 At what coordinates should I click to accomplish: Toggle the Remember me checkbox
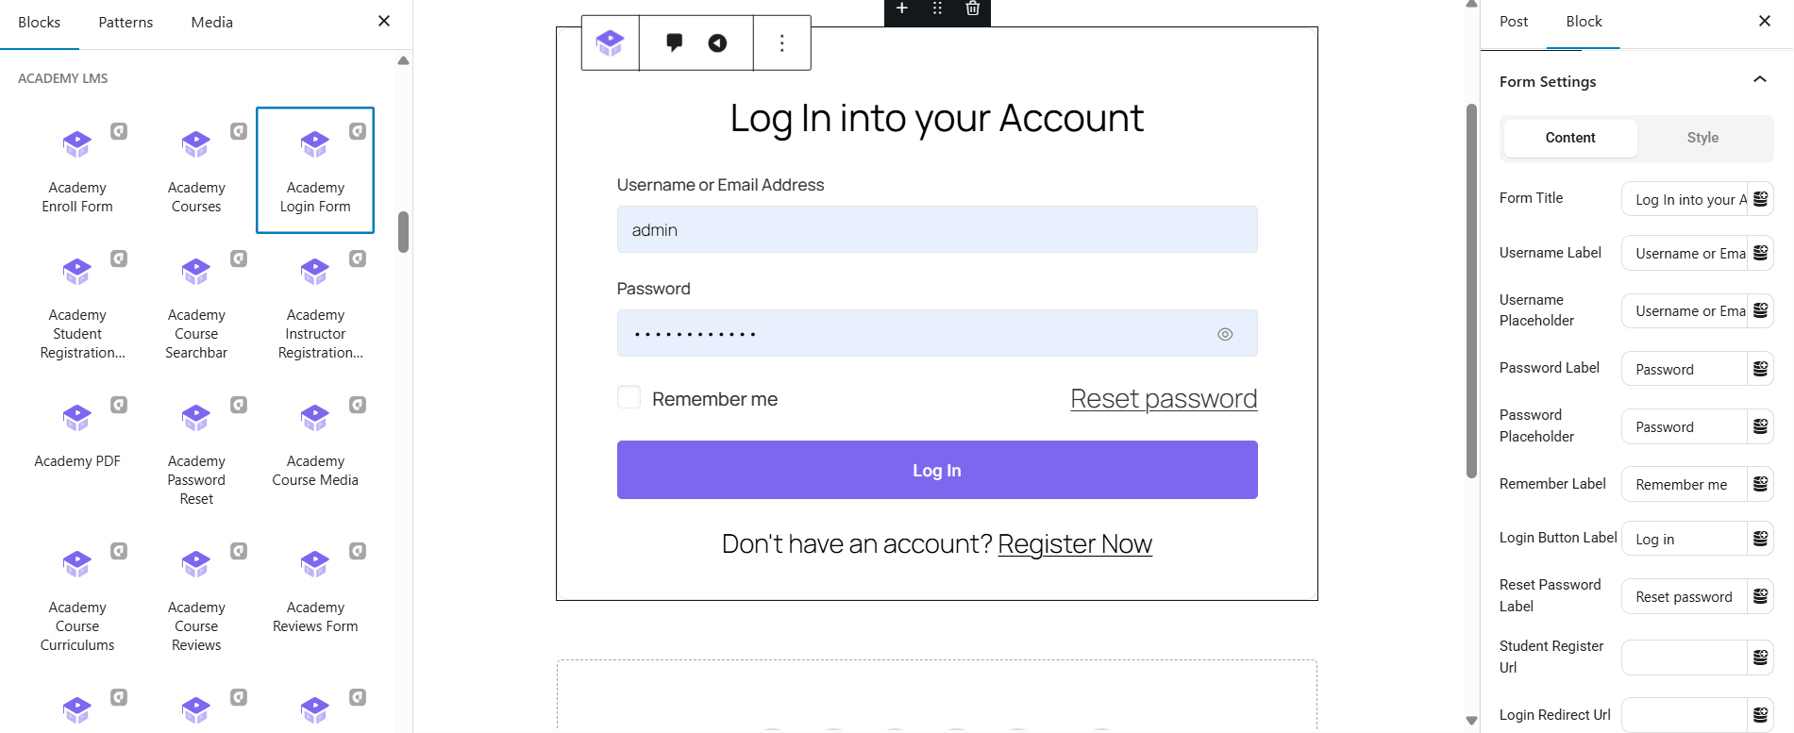(x=629, y=397)
